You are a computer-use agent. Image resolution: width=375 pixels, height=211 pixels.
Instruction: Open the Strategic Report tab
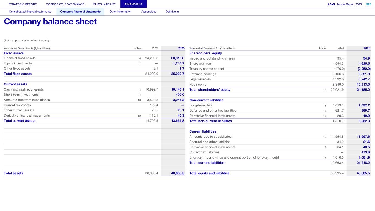[23, 4]
